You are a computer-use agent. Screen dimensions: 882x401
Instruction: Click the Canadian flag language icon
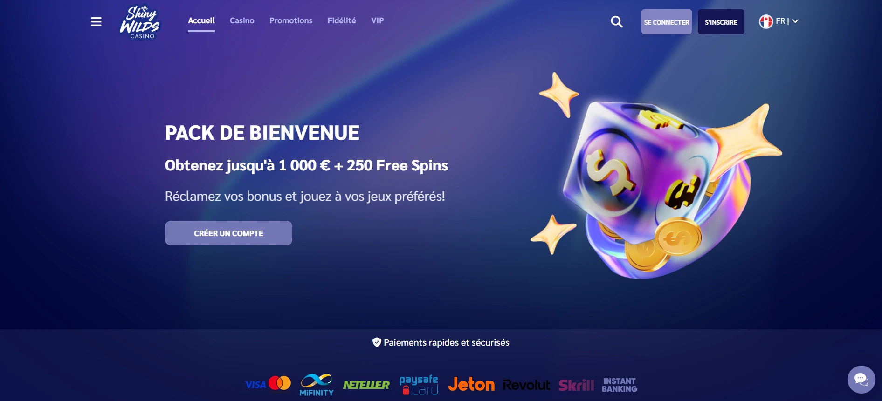(x=765, y=21)
